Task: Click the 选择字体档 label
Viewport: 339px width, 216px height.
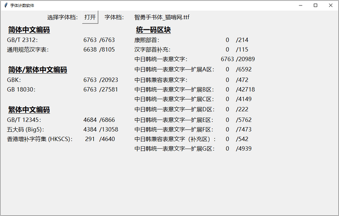Action: [x=62, y=17]
